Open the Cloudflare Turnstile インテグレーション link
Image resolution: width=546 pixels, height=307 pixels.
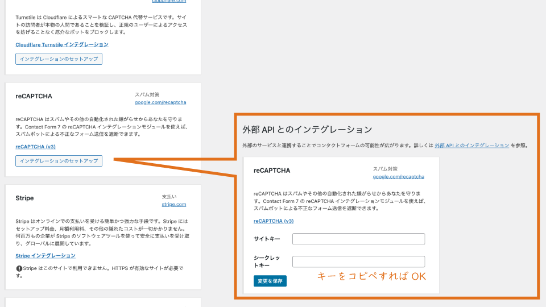pyautogui.click(x=62, y=44)
